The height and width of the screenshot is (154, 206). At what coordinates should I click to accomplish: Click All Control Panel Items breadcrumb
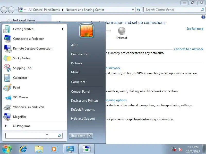click(44, 10)
